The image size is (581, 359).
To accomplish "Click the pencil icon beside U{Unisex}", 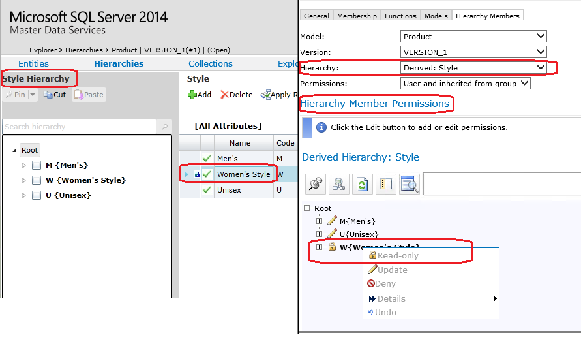I will click(333, 234).
